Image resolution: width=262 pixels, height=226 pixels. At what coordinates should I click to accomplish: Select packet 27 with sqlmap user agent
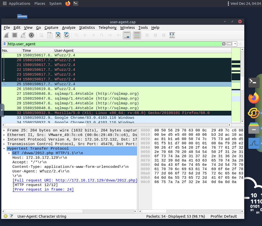click(x=116, y=94)
